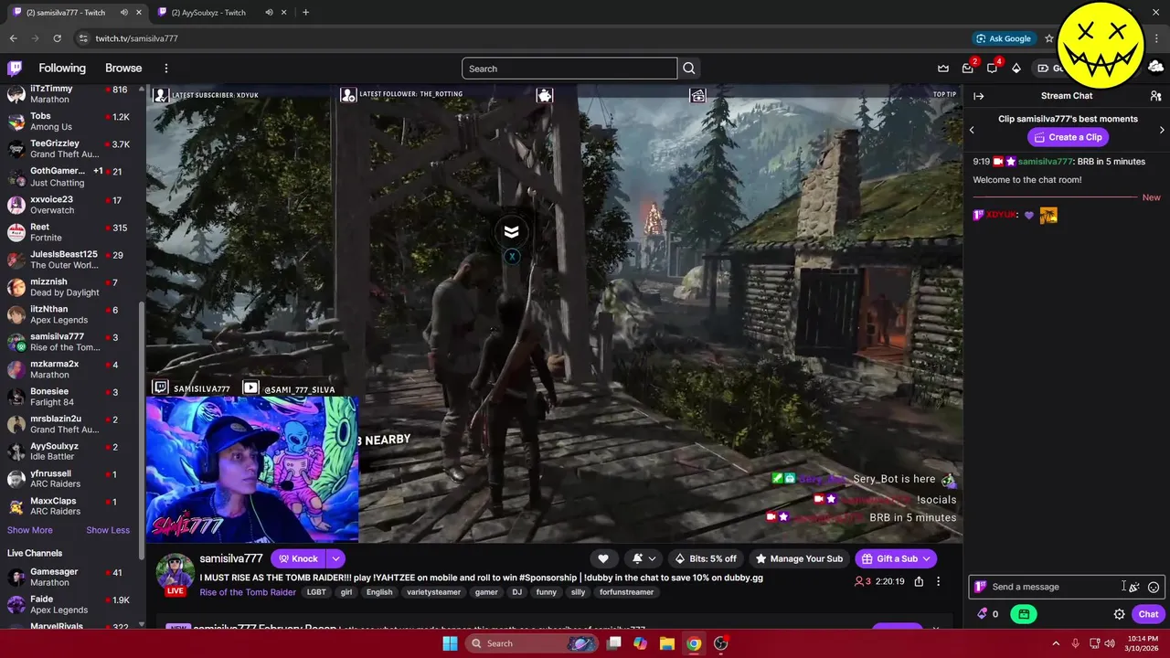
Task: Open the emote picker smiley
Action: (x=1154, y=587)
